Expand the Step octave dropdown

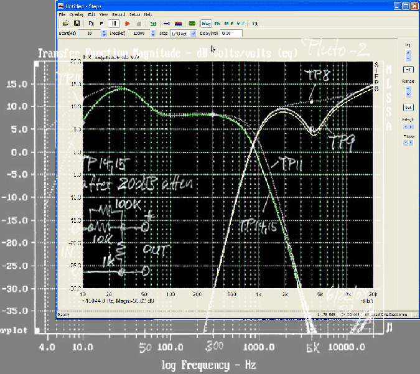[x=193, y=34]
